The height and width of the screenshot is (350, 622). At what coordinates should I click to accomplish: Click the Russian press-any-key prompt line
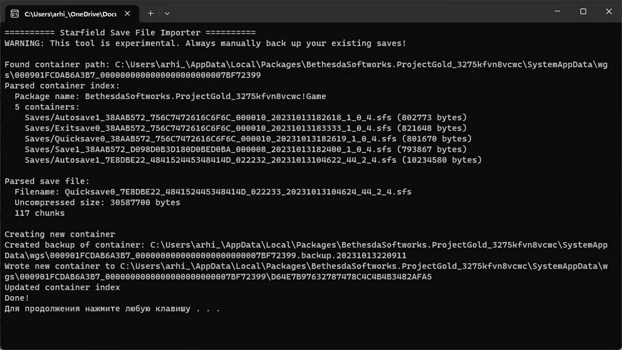point(112,309)
